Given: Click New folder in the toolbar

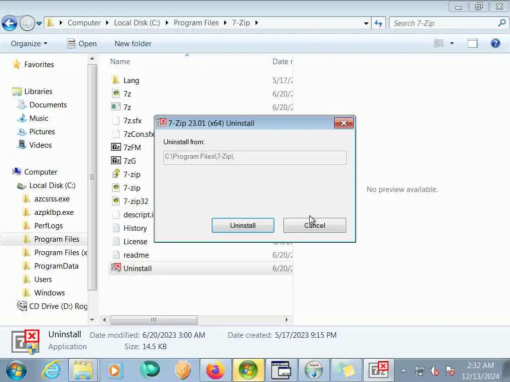Looking at the screenshot, I should tap(132, 44).
